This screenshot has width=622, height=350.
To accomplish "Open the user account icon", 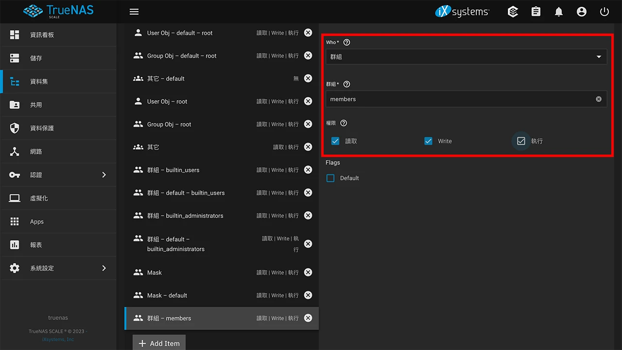I will coord(582,12).
